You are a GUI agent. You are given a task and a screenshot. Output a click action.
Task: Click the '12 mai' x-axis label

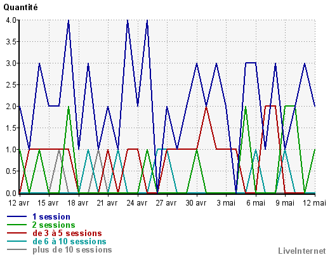click(315, 203)
